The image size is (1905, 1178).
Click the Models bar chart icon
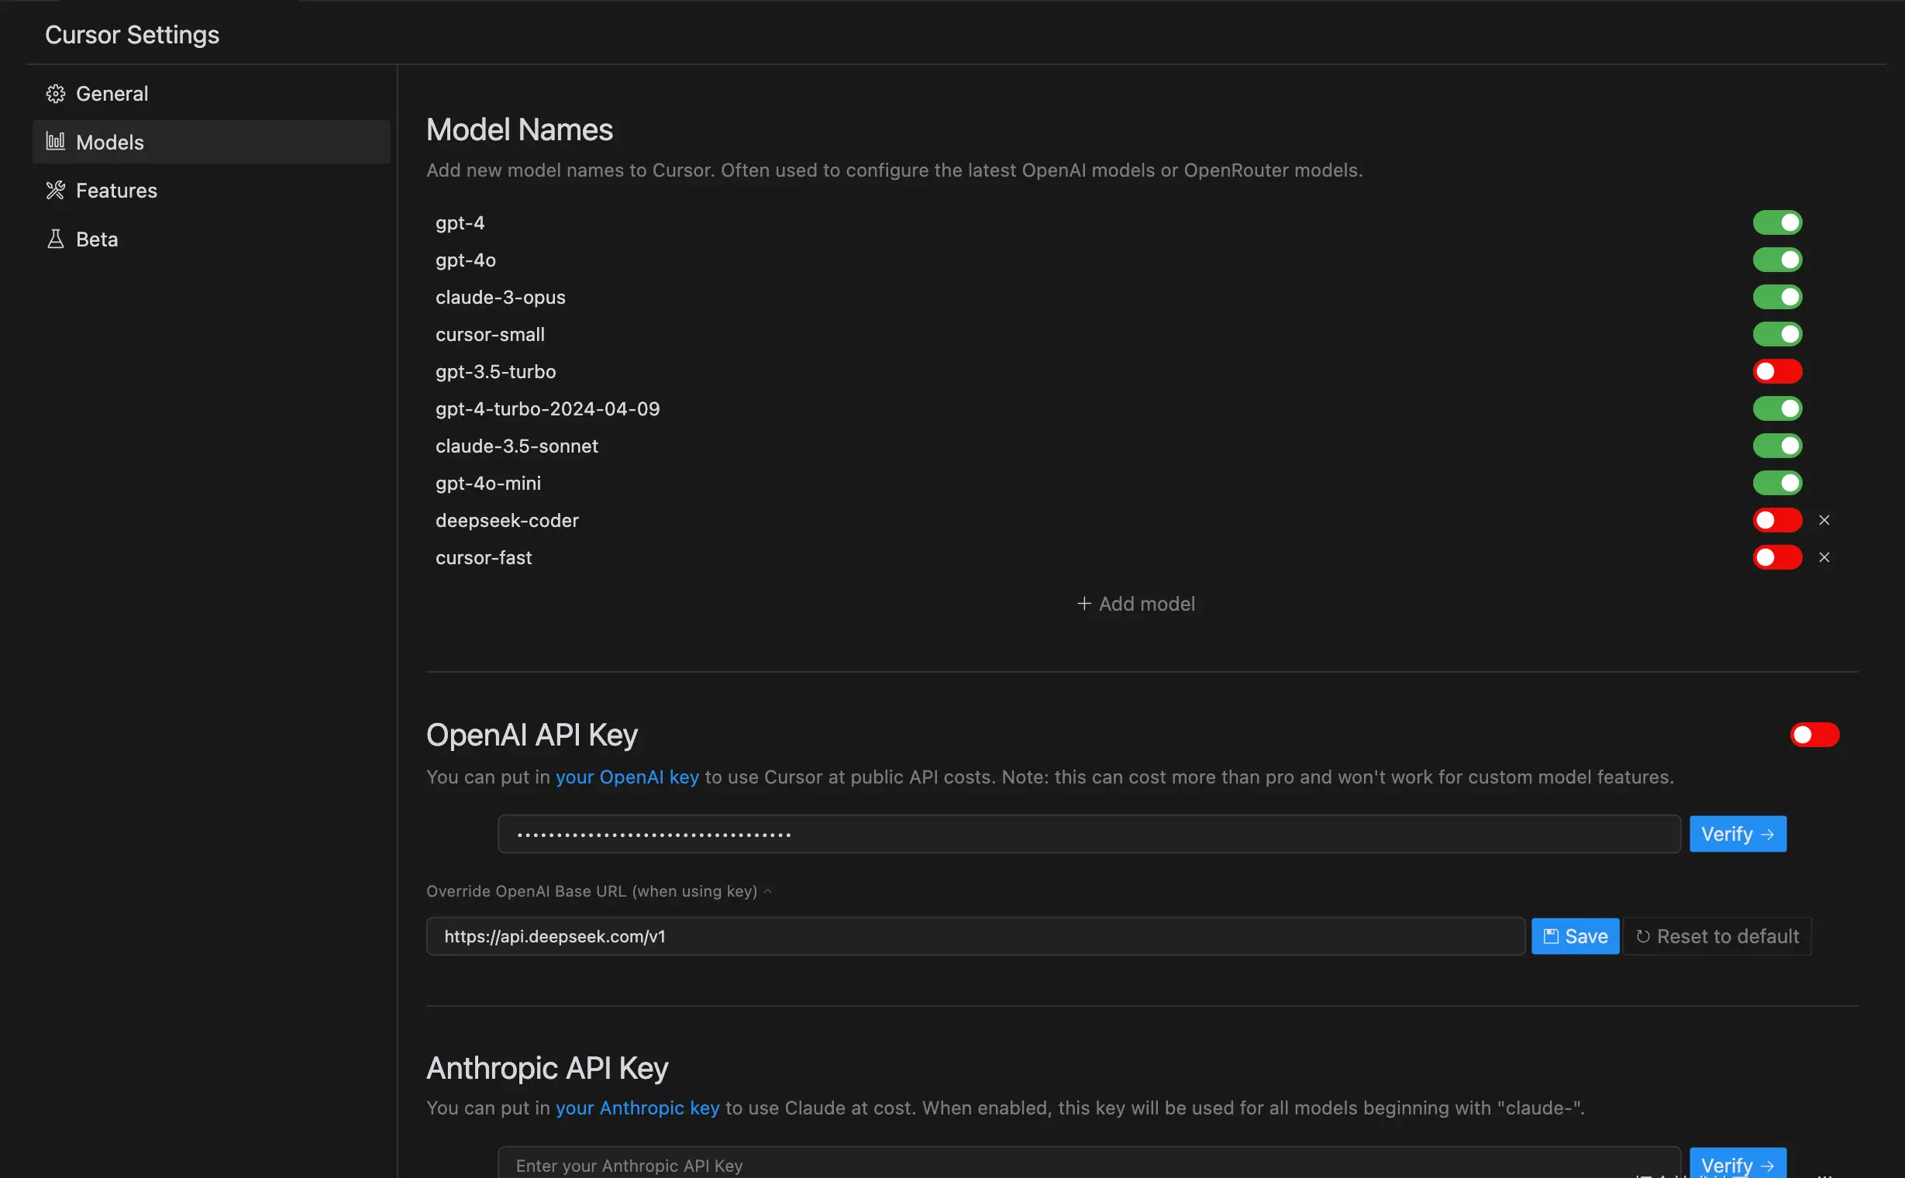(x=55, y=141)
